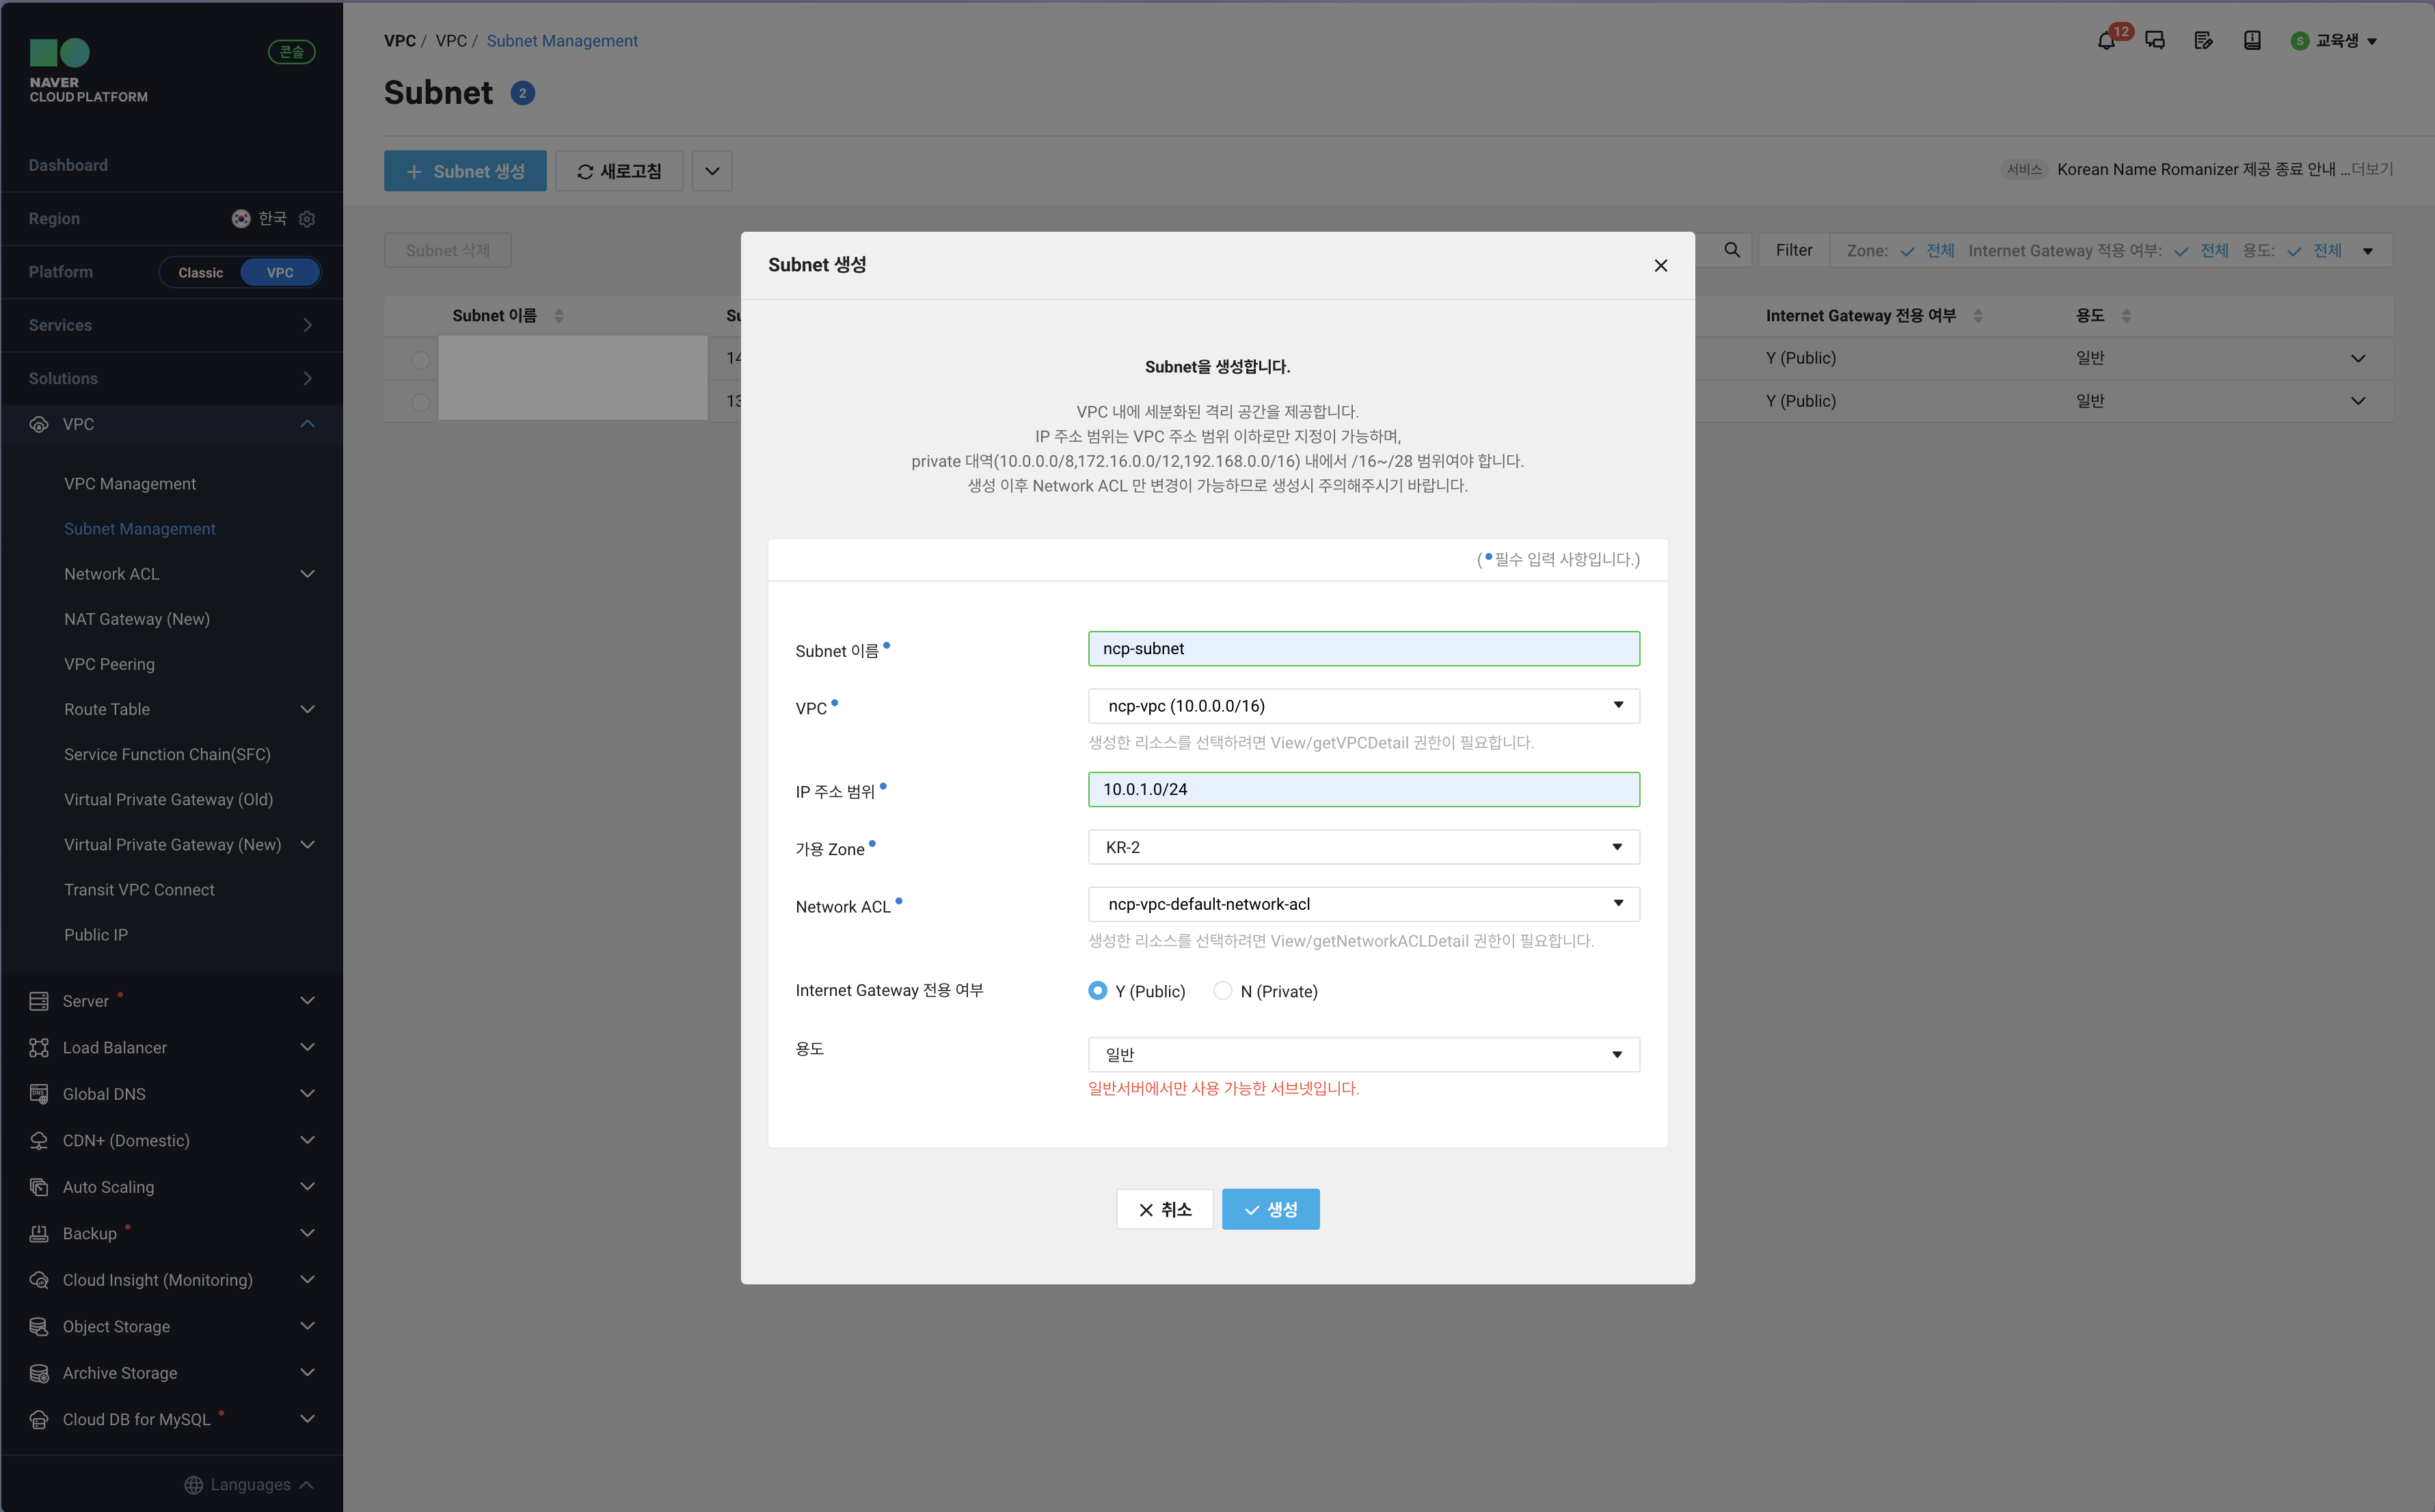Click the Object Storage sidebar icon

(x=39, y=1326)
